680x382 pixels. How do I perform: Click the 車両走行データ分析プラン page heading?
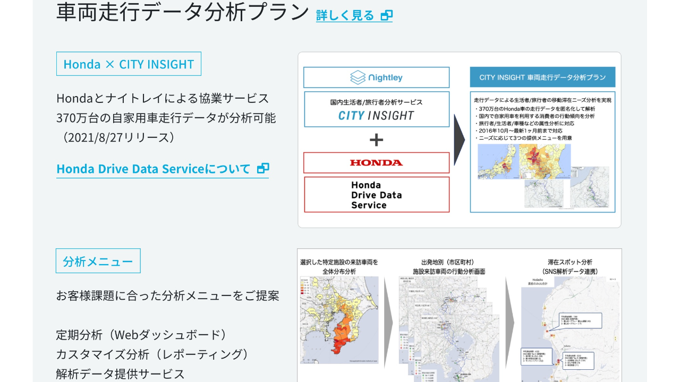coord(182,12)
